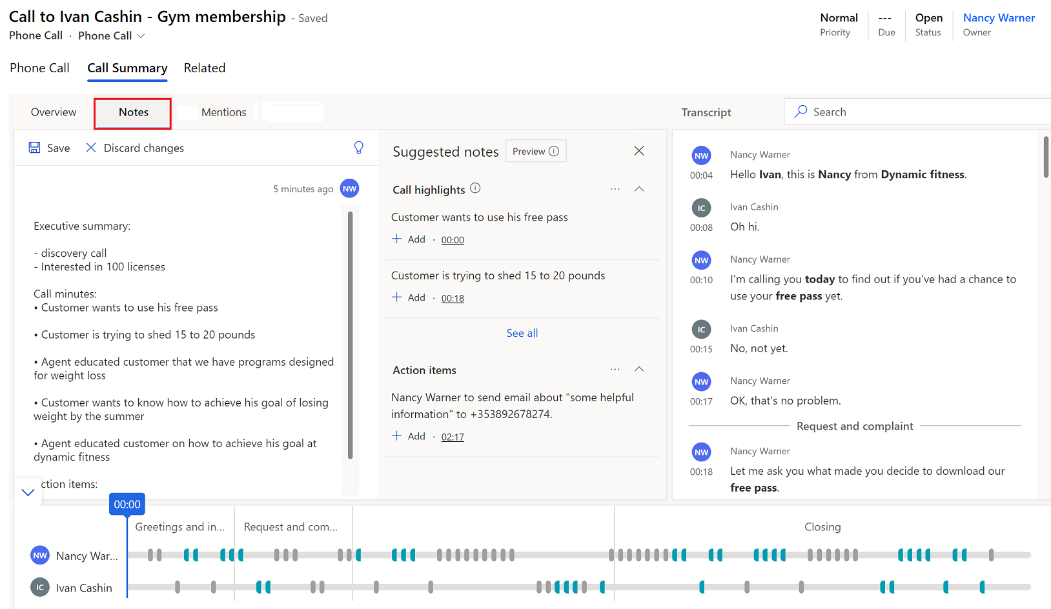Click Nancy Warner's NW avatar in the transcript
Viewport: 1051px width, 609px height.
tap(701, 155)
